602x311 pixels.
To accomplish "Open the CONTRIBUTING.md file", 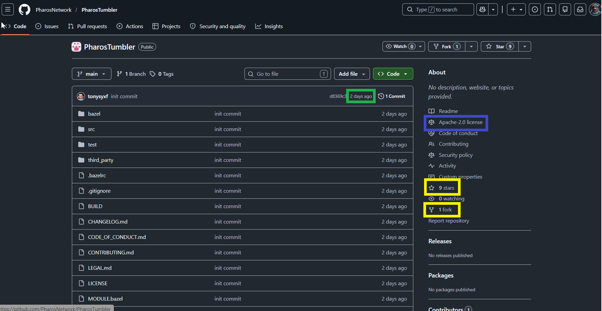I will 111,253.
